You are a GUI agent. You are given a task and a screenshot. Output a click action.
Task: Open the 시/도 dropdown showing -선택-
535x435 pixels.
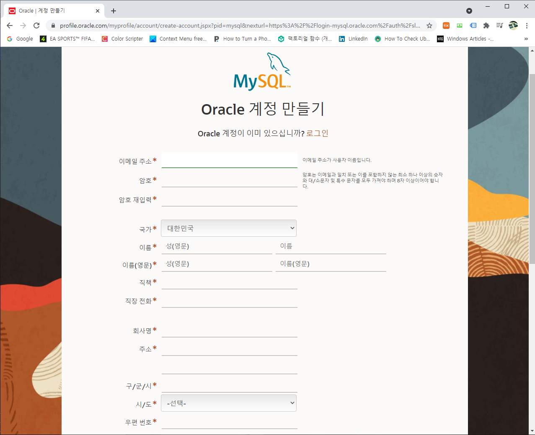229,403
